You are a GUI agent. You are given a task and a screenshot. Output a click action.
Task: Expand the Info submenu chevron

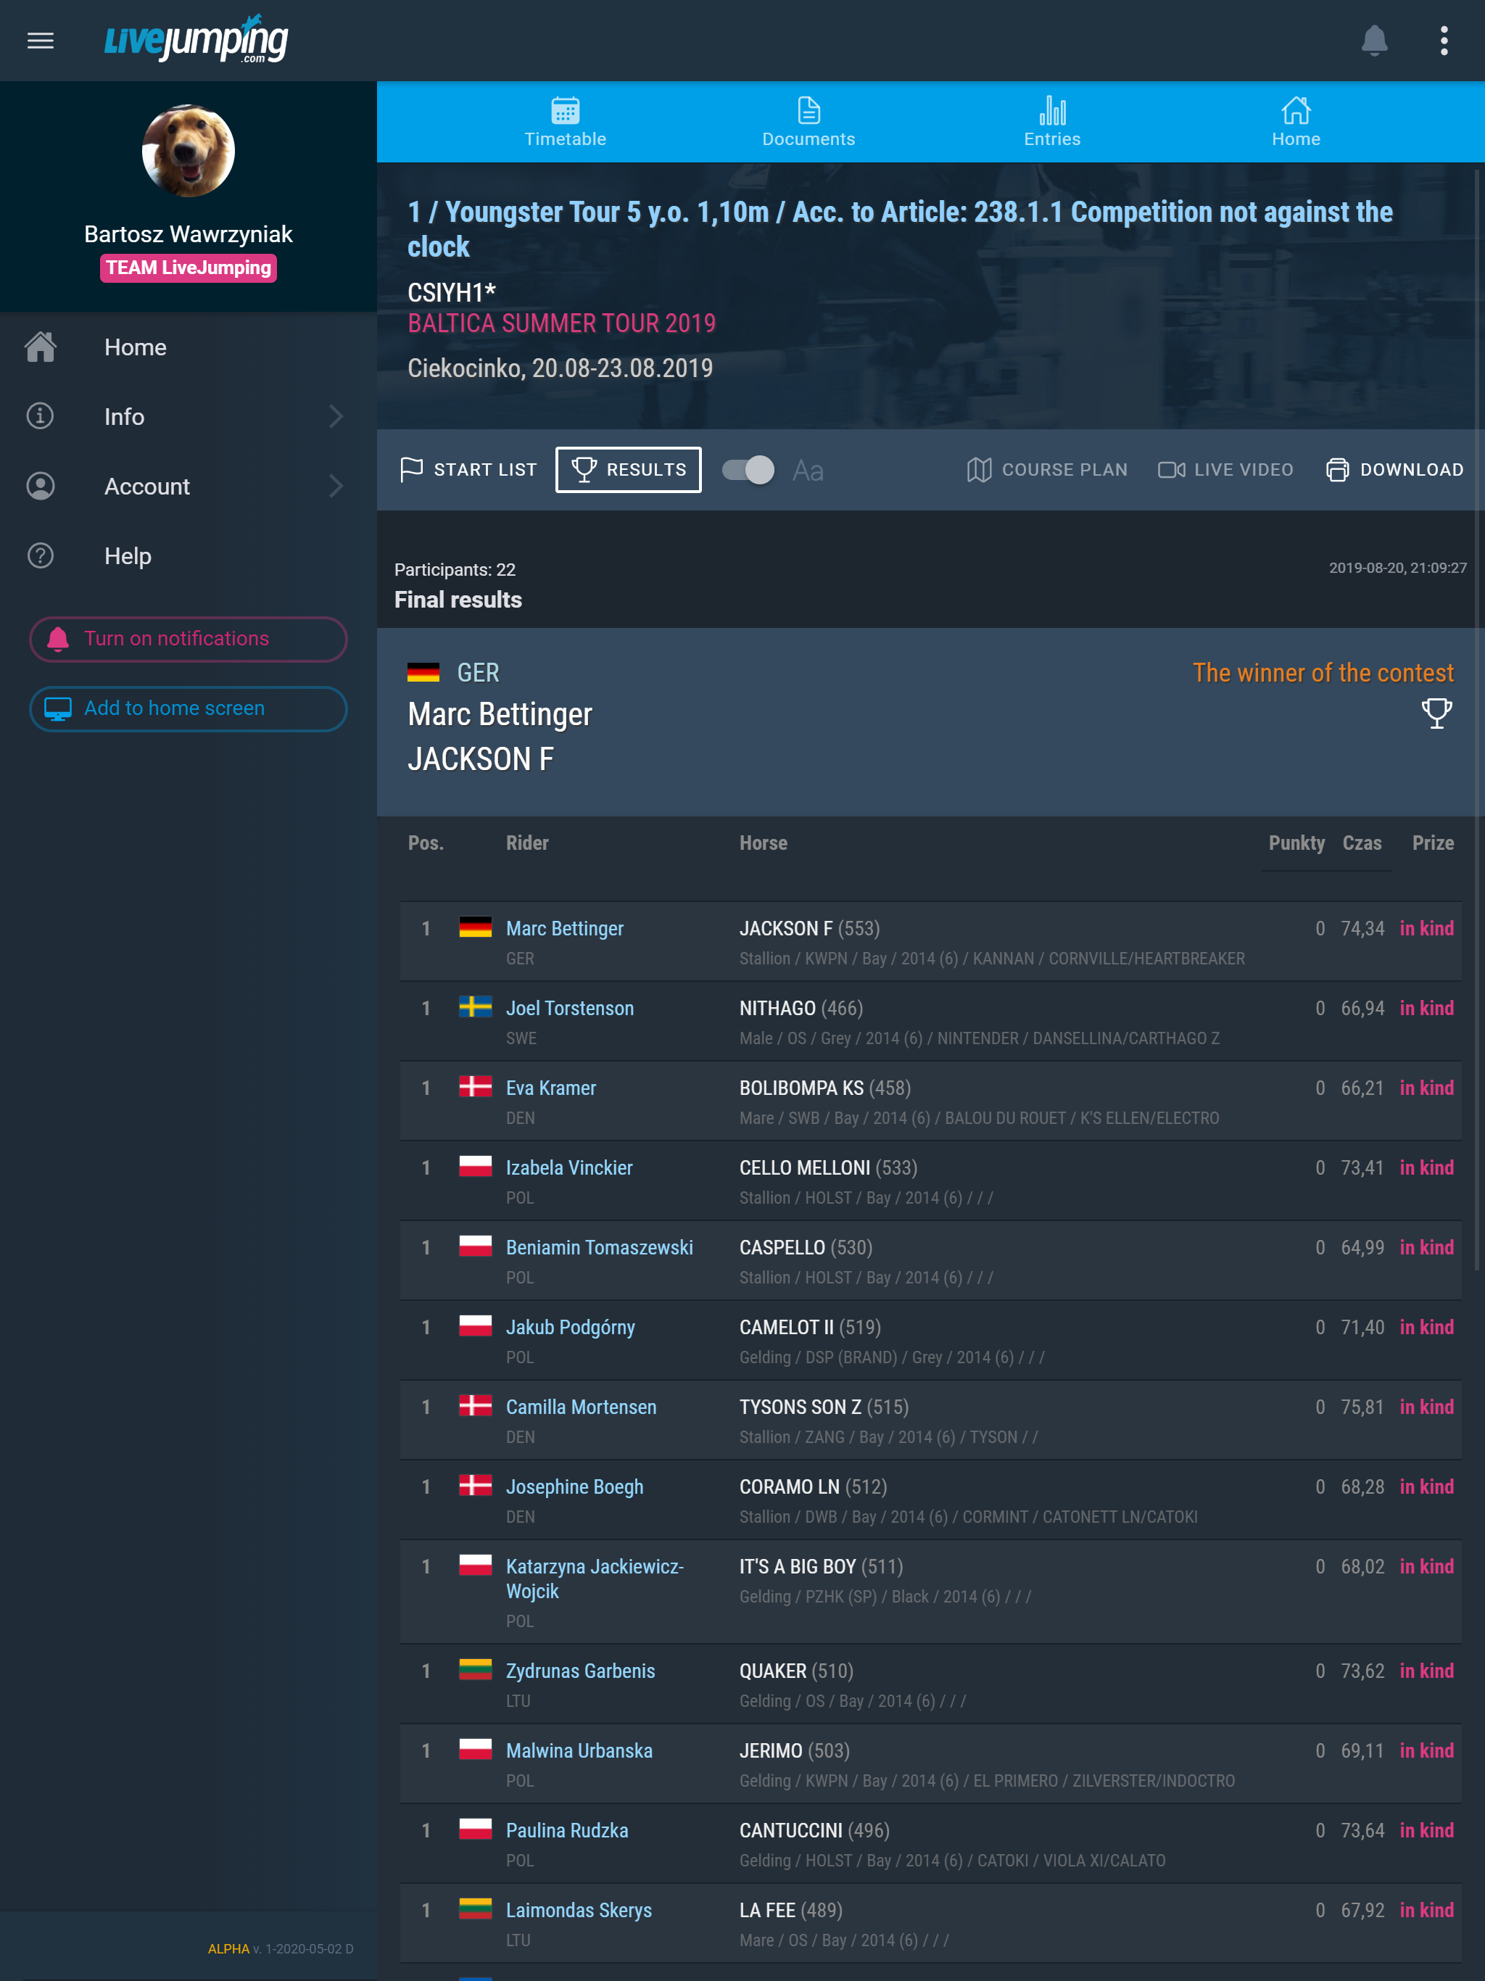click(336, 416)
